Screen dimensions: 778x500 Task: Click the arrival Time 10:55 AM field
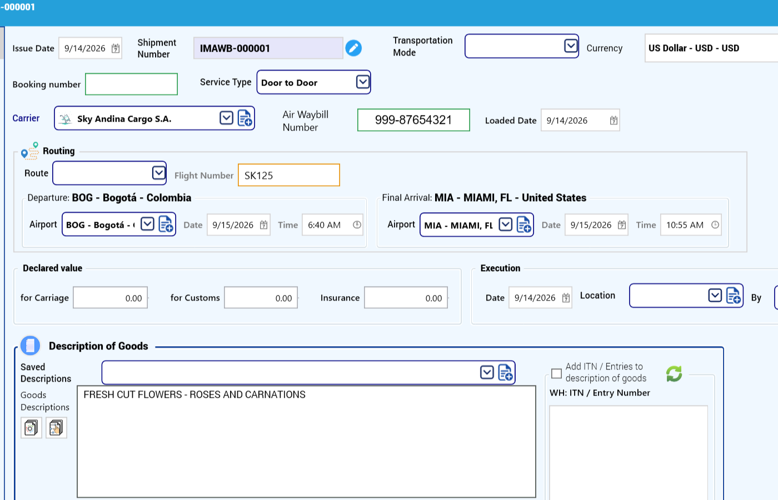(x=691, y=225)
